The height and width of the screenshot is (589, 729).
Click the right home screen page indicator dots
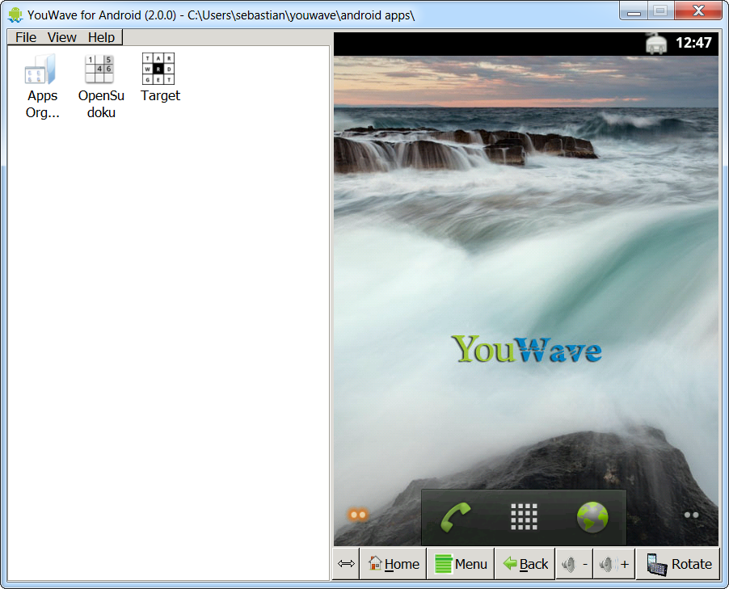coord(691,515)
